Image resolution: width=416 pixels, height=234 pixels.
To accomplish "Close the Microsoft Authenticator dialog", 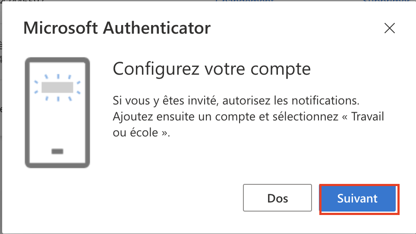I will [x=390, y=28].
